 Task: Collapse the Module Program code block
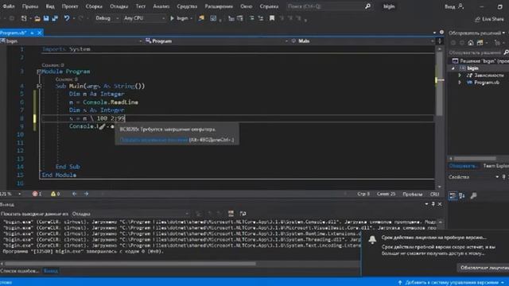pos(39,71)
